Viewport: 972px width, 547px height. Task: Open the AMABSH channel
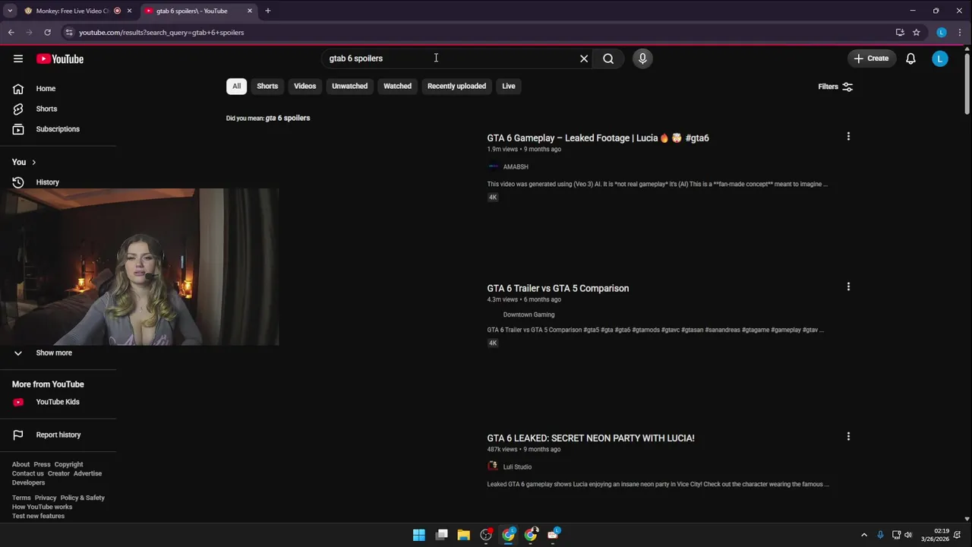[515, 166]
